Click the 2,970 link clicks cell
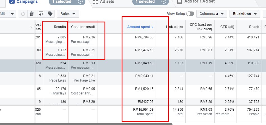This screenshot has width=266, height=125. coord(179,50)
